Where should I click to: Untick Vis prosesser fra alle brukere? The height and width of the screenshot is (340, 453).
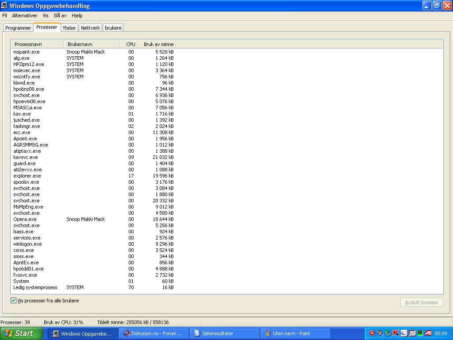coord(13,301)
